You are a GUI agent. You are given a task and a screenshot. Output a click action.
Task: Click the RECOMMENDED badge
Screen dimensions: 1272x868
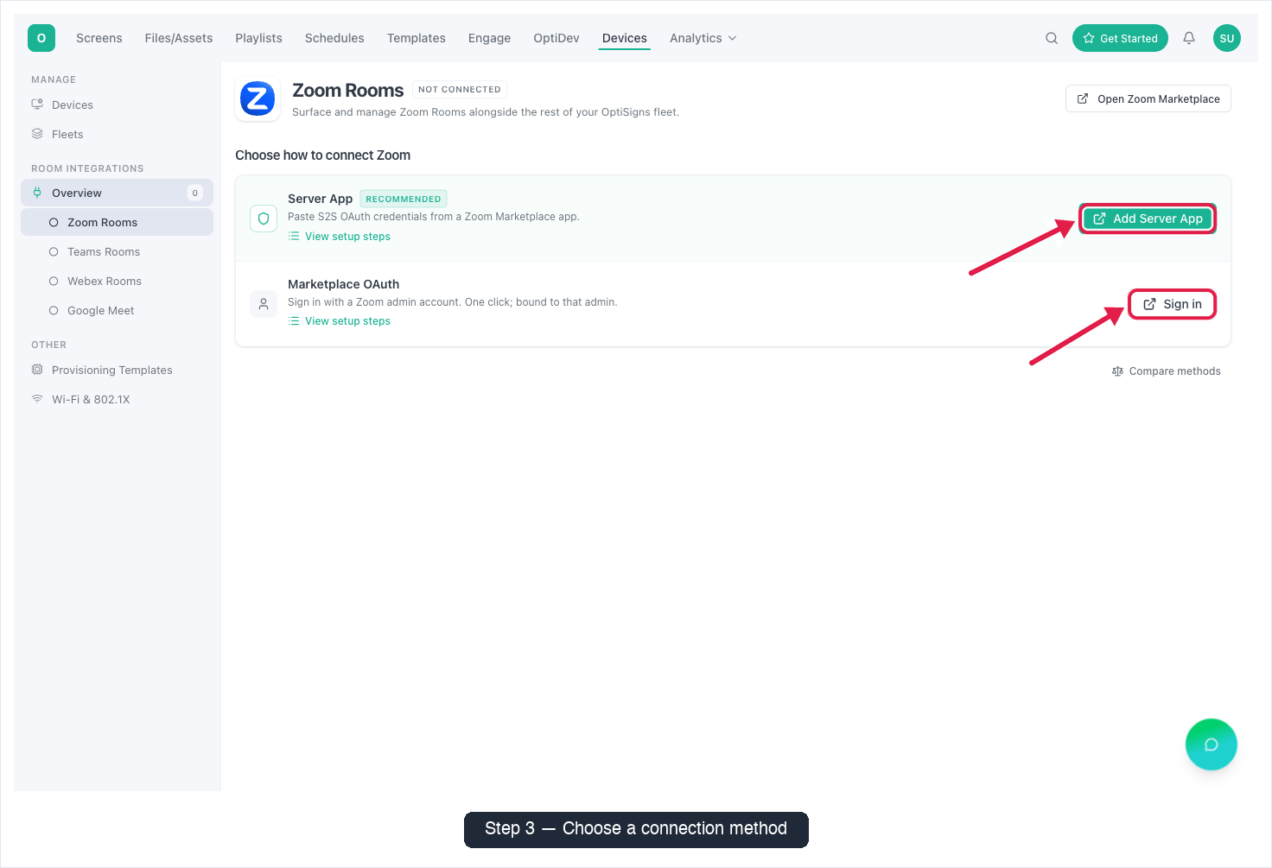pyautogui.click(x=404, y=199)
